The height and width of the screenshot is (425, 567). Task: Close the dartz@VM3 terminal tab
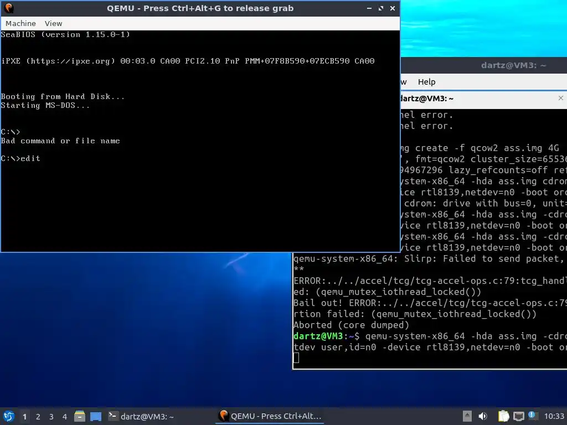point(560,98)
